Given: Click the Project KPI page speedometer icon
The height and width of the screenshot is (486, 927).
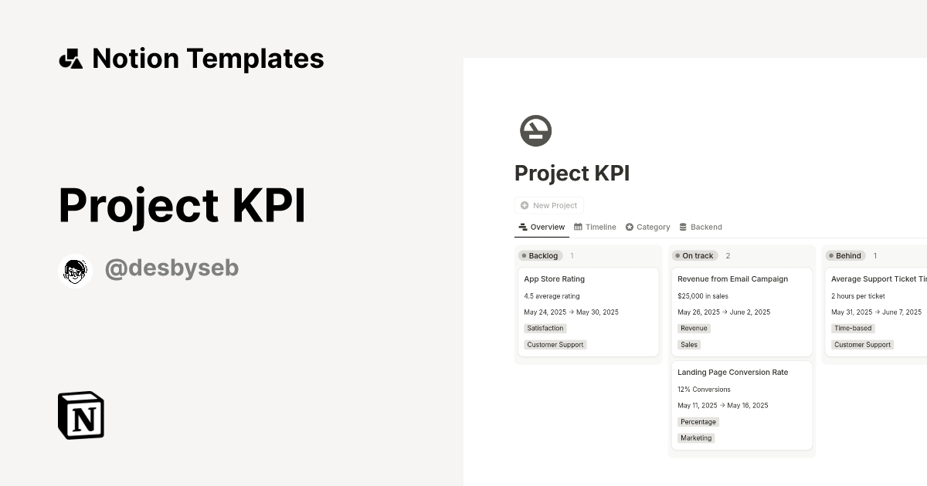Looking at the screenshot, I should (536, 130).
